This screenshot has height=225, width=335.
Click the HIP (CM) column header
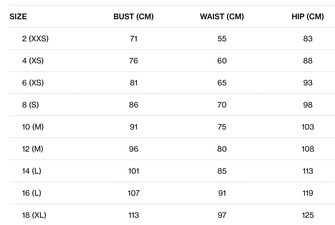(308, 17)
